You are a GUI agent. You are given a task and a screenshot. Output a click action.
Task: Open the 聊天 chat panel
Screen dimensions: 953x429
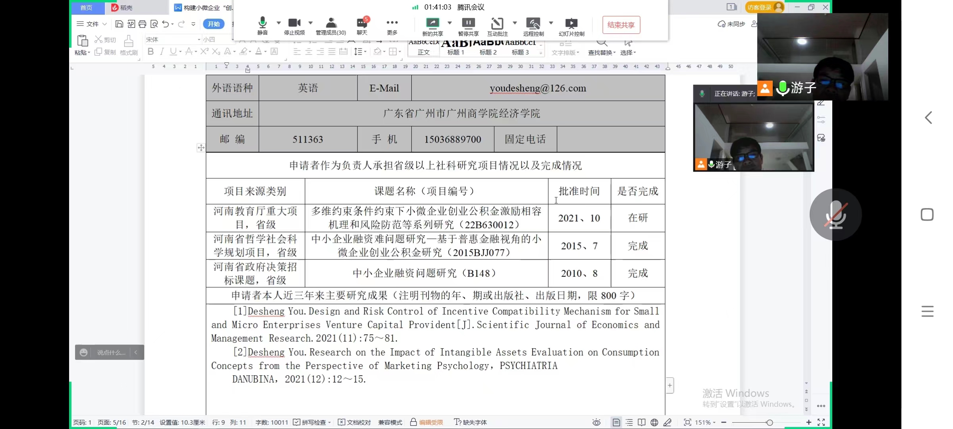pyautogui.click(x=362, y=25)
